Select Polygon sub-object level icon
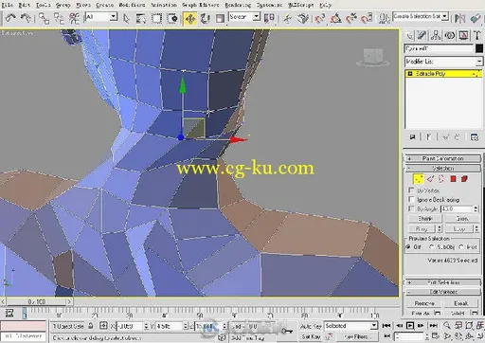The width and height of the screenshot is (485, 343). coord(453,179)
